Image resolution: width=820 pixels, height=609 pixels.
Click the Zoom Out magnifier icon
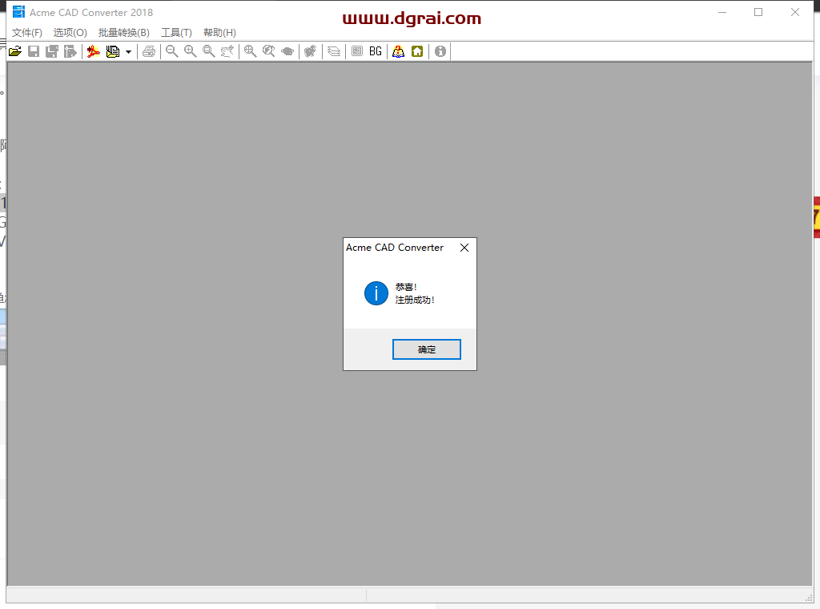[x=172, y=51]
